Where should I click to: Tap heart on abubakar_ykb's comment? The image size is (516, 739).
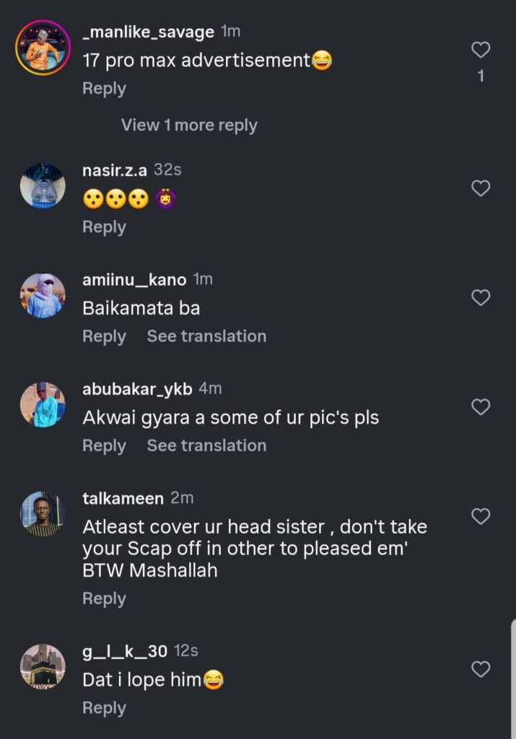pos(481,407)
